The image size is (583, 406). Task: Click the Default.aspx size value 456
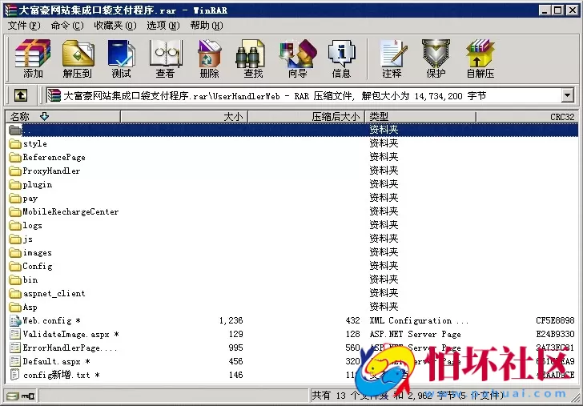pos(235,361)
